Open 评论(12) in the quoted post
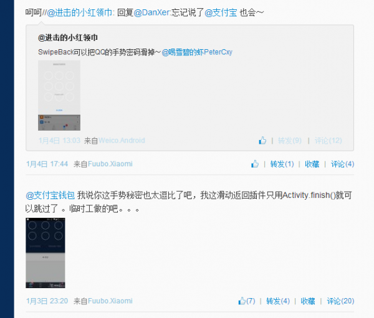The image size is (374, 318). pyautogui.click(x=328, y=141)
